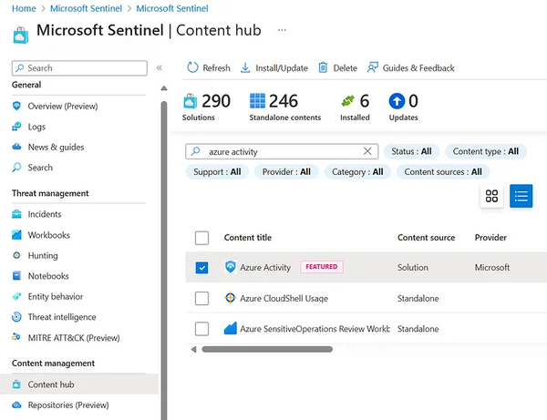Click the Incidents briefcase icon
The image size is (547, 420).
coord(16,214)
